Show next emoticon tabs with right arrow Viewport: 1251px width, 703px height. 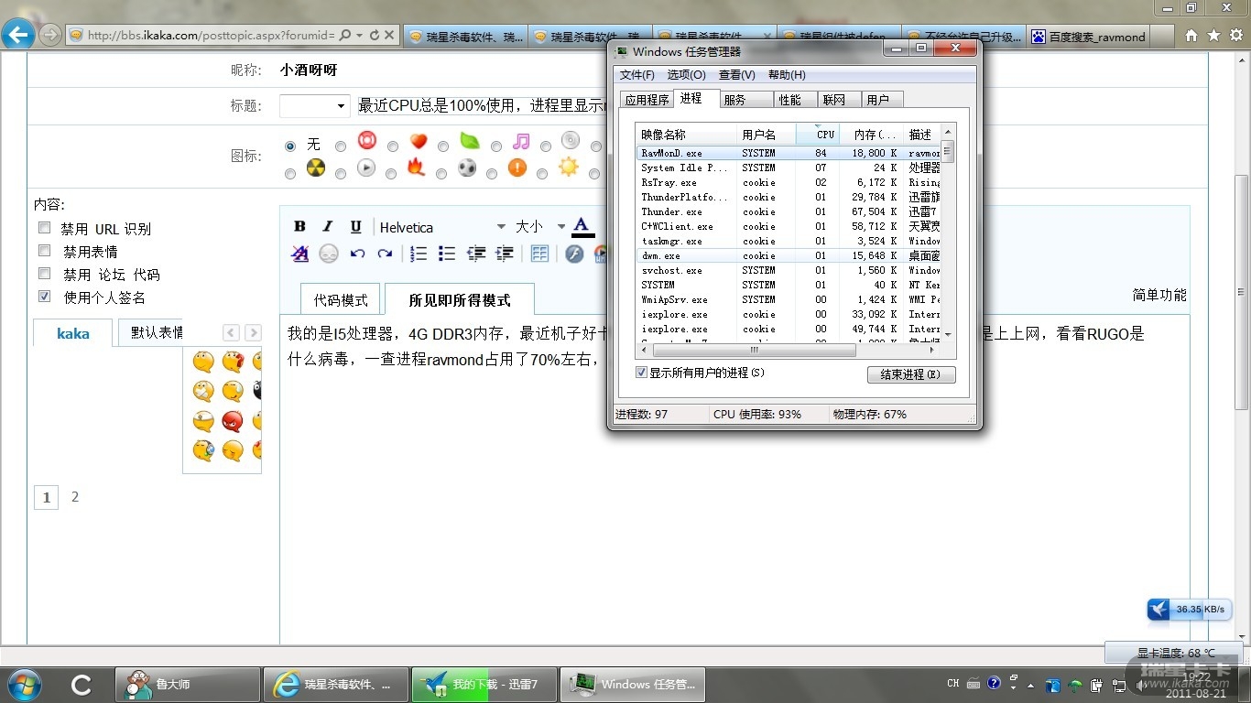[x=253, y=333]
